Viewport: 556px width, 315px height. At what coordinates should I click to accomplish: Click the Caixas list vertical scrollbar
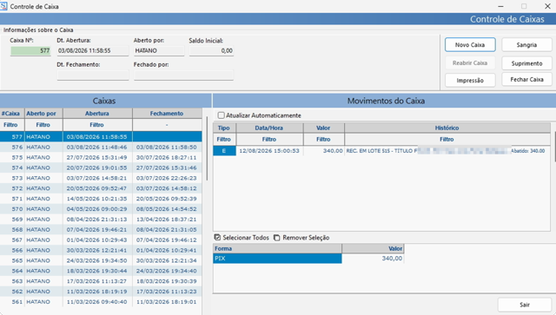point(207,148)
